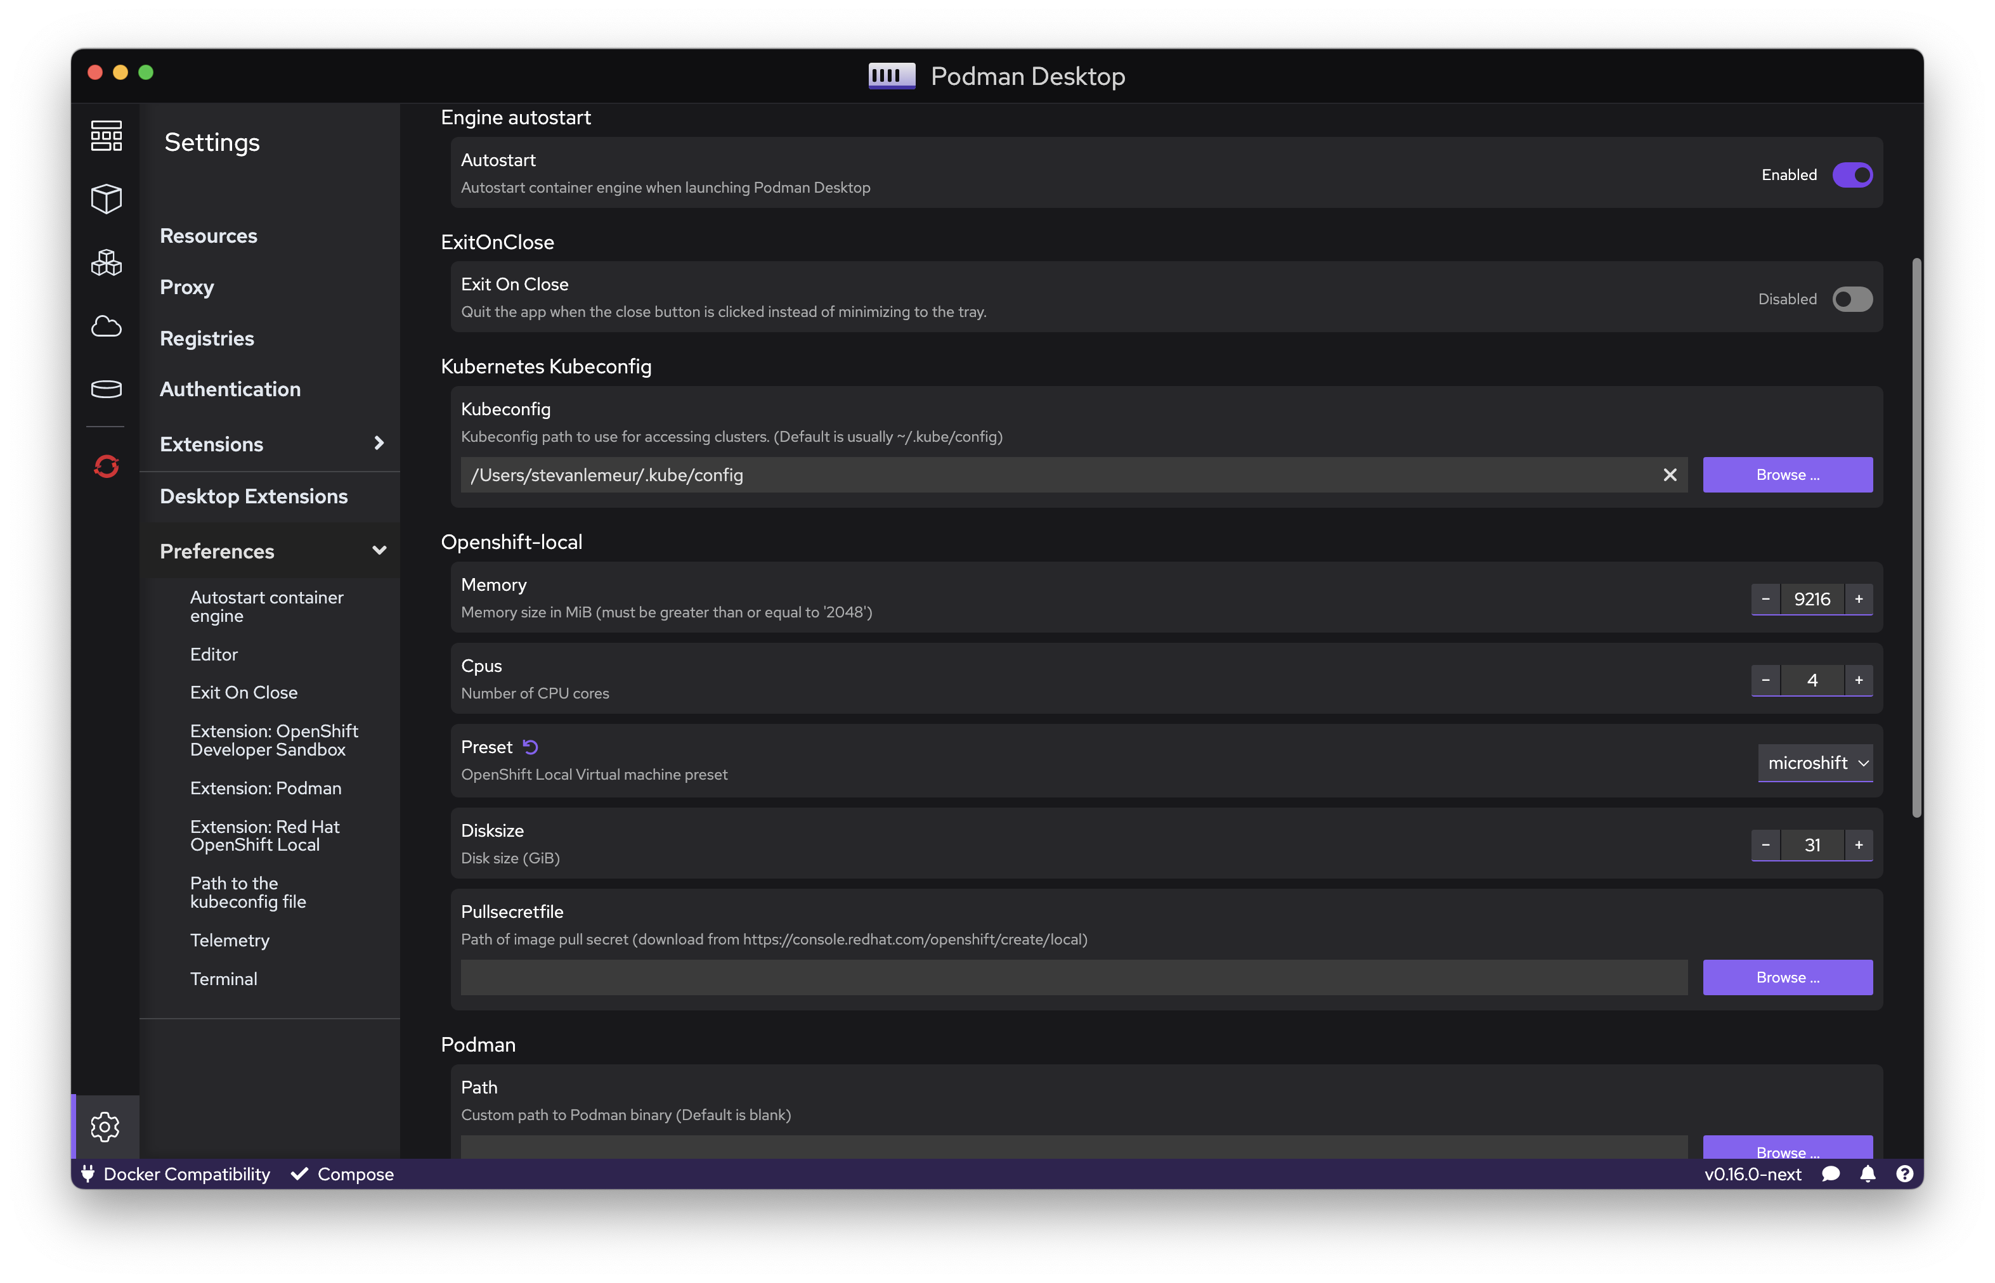Select the red OpenShift Local extension icon
Image resolution: width=1995 pixels, height=1283 pixels.
106,467
